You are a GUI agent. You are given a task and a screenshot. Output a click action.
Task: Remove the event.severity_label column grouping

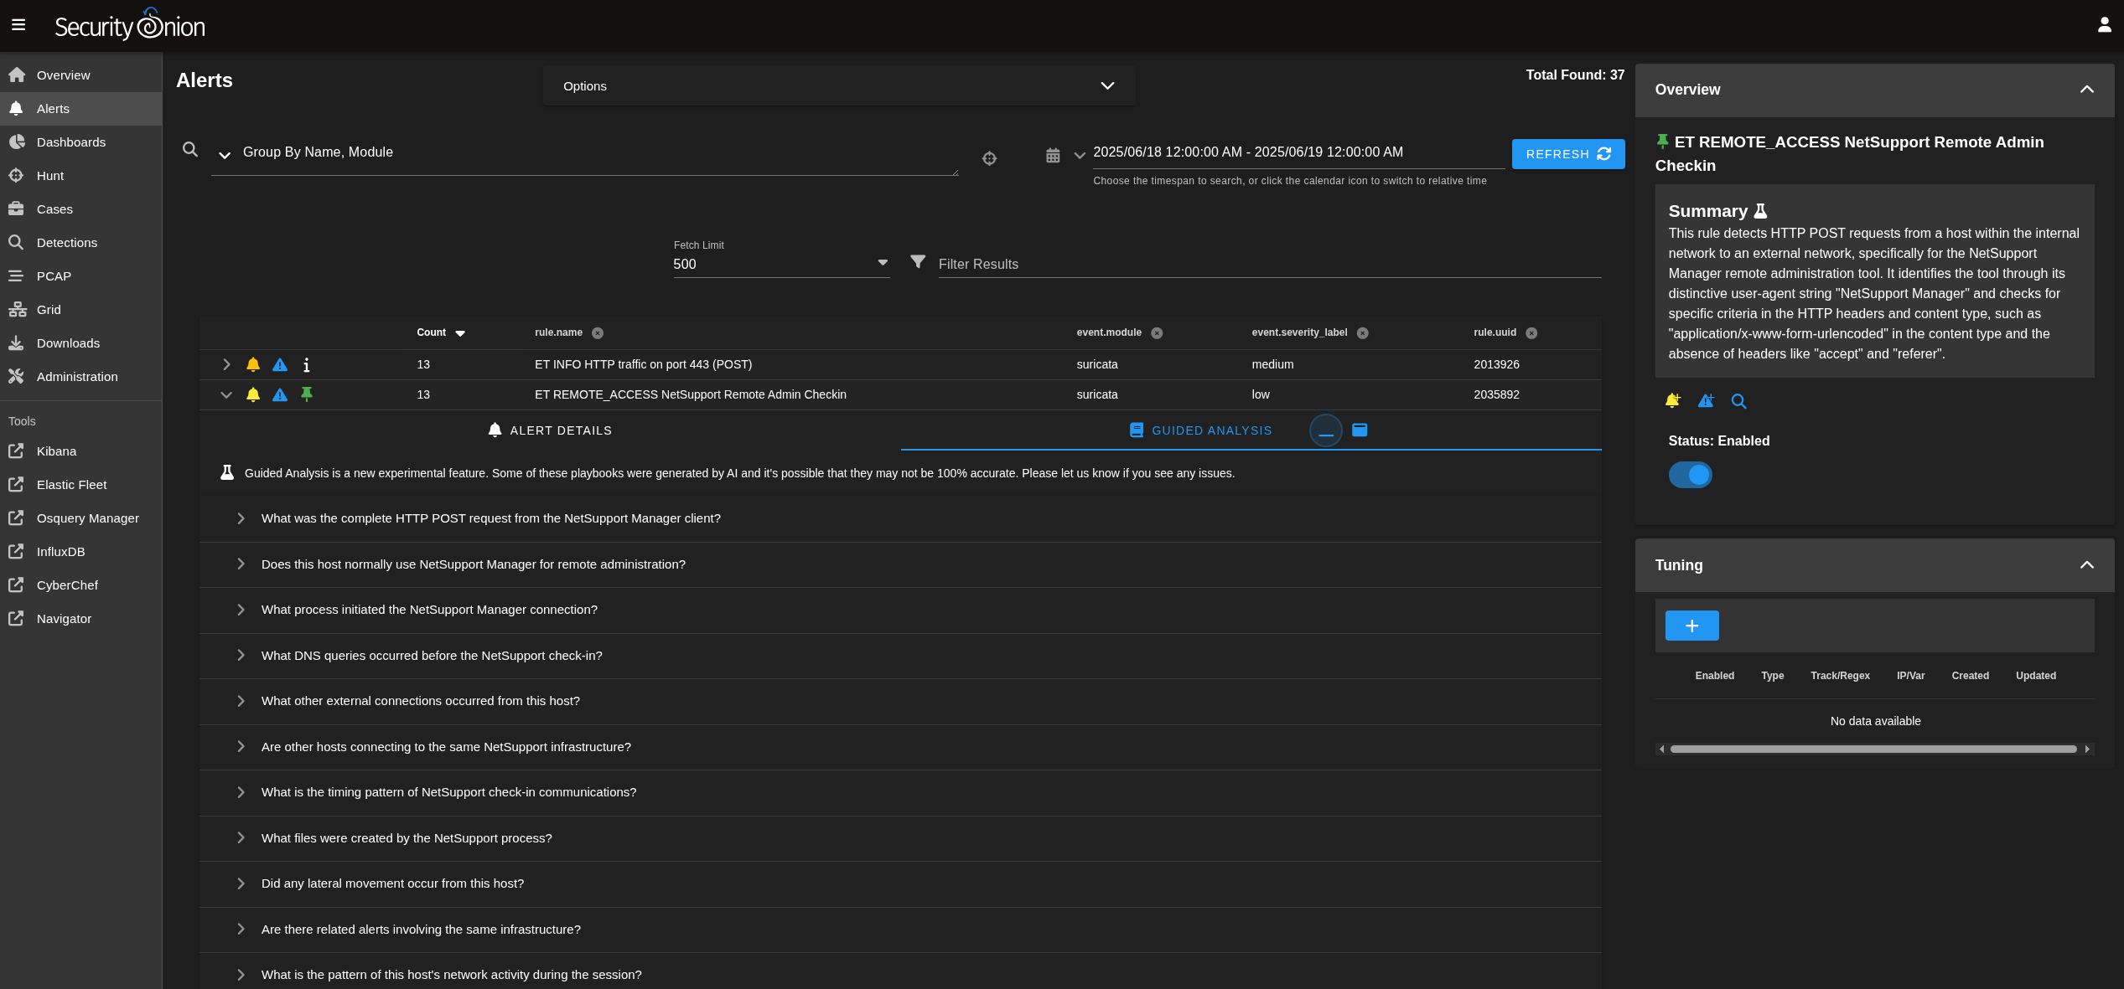(x=1363, y=333)
